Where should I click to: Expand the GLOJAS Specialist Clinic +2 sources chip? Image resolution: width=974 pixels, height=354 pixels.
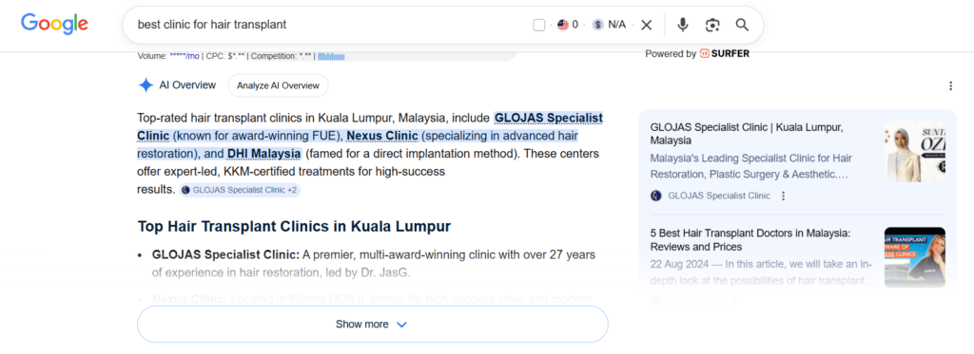tap(241, 191)
